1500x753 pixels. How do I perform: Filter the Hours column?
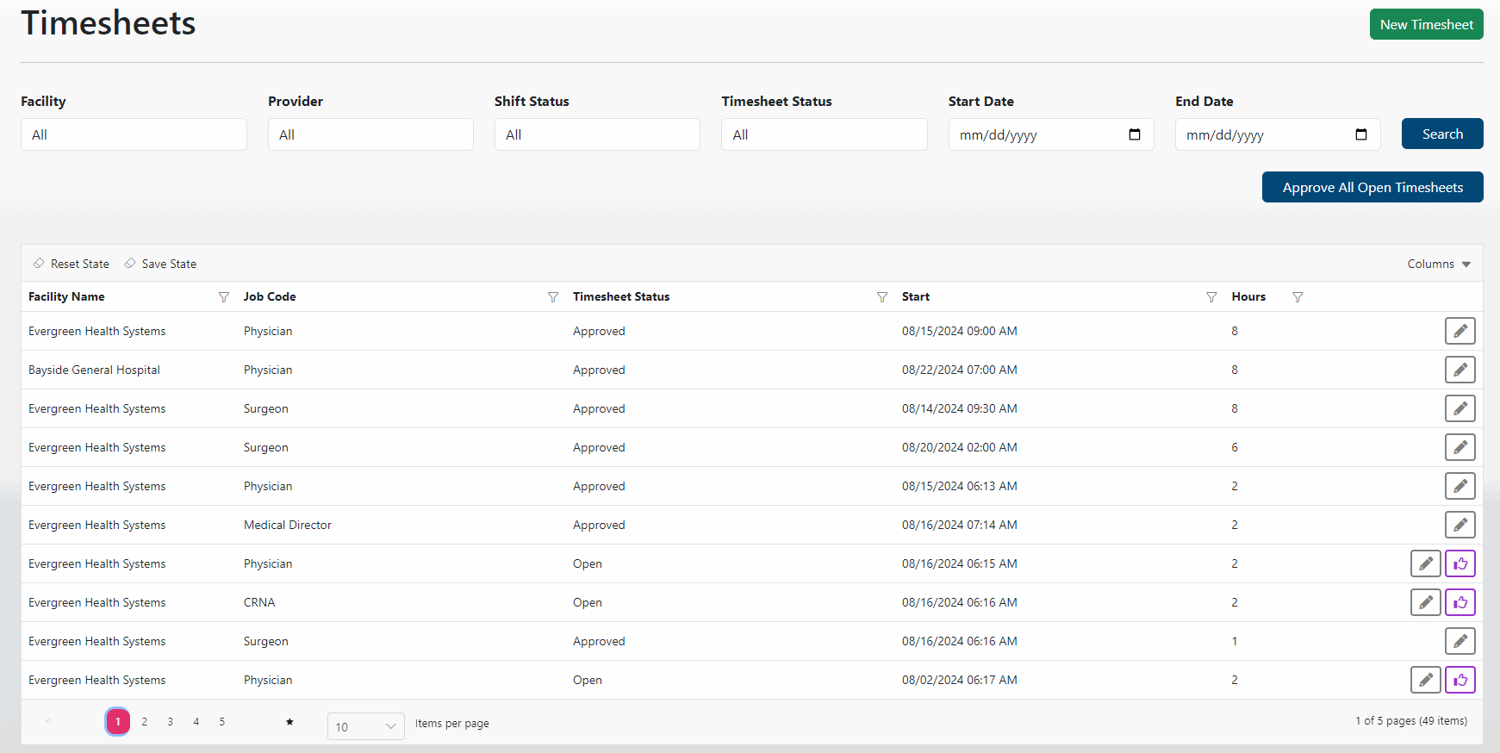(1298, 297)
